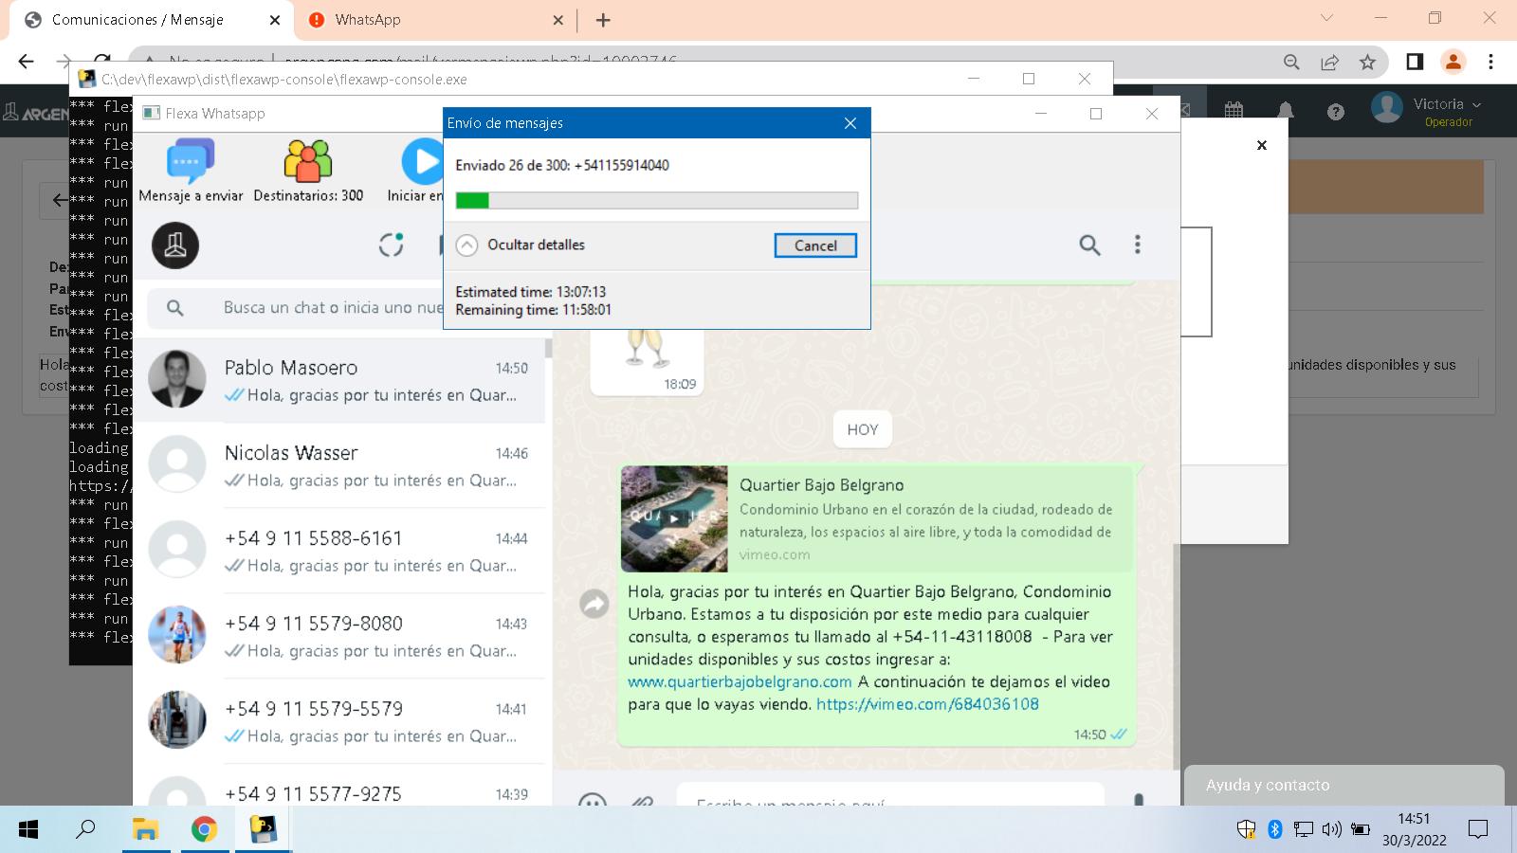
Task: Close the Envío de mensajes dialog
Action: pyautogui.click(x=850, y=123)
